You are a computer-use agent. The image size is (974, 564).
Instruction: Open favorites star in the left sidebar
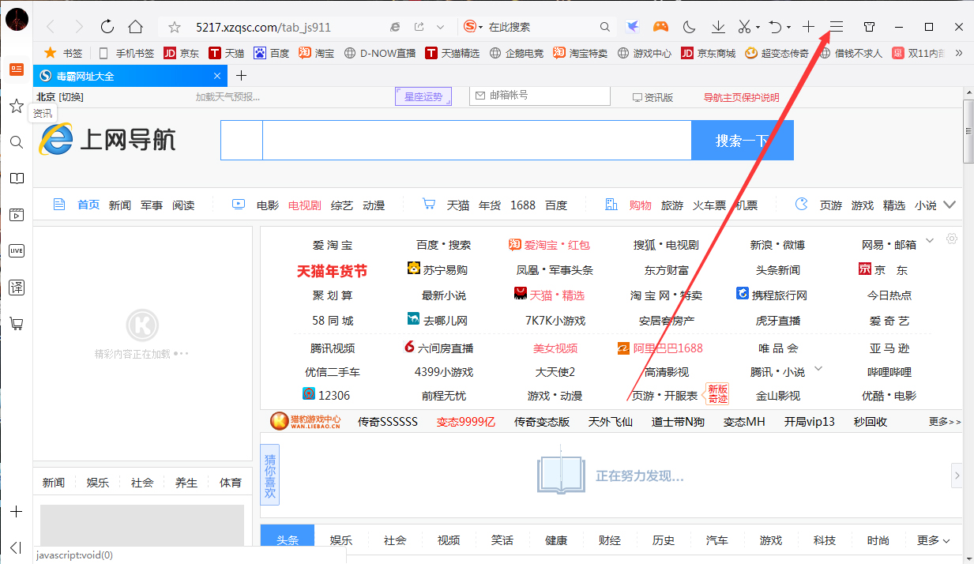[16, 106]
